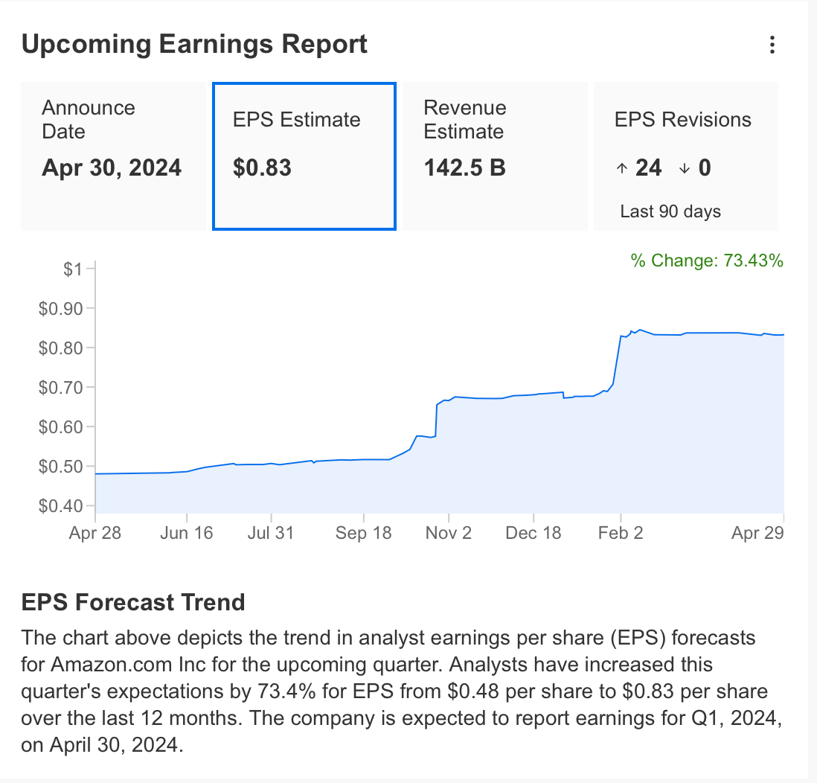Expand the Last 90 days filter
Viewport: 817px width, 783px height.
670,211
